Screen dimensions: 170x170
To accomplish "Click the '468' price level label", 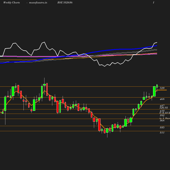I will click(x=162, y=99).
